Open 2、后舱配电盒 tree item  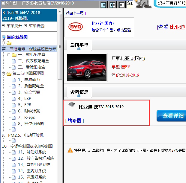point(31,86)
